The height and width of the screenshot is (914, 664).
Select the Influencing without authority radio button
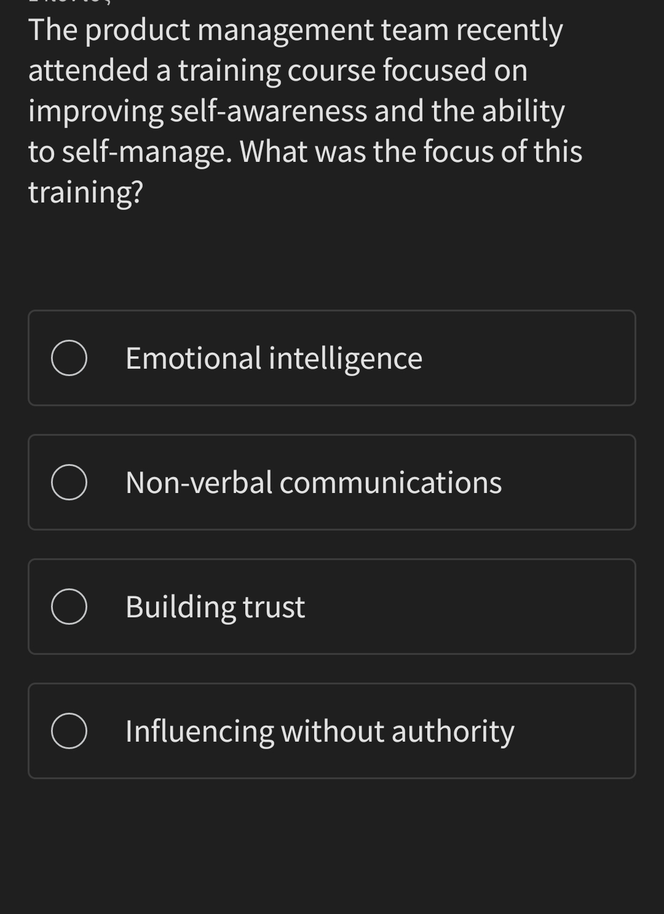[69, 731]
